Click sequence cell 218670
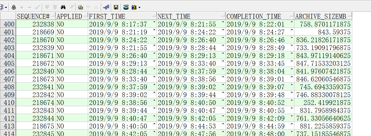The width and height of the screenshot is (371, 136). pyautogui.click(x=36, y=40)
